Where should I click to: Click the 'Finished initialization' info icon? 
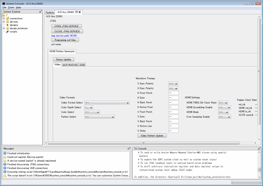tap(5, 153)
